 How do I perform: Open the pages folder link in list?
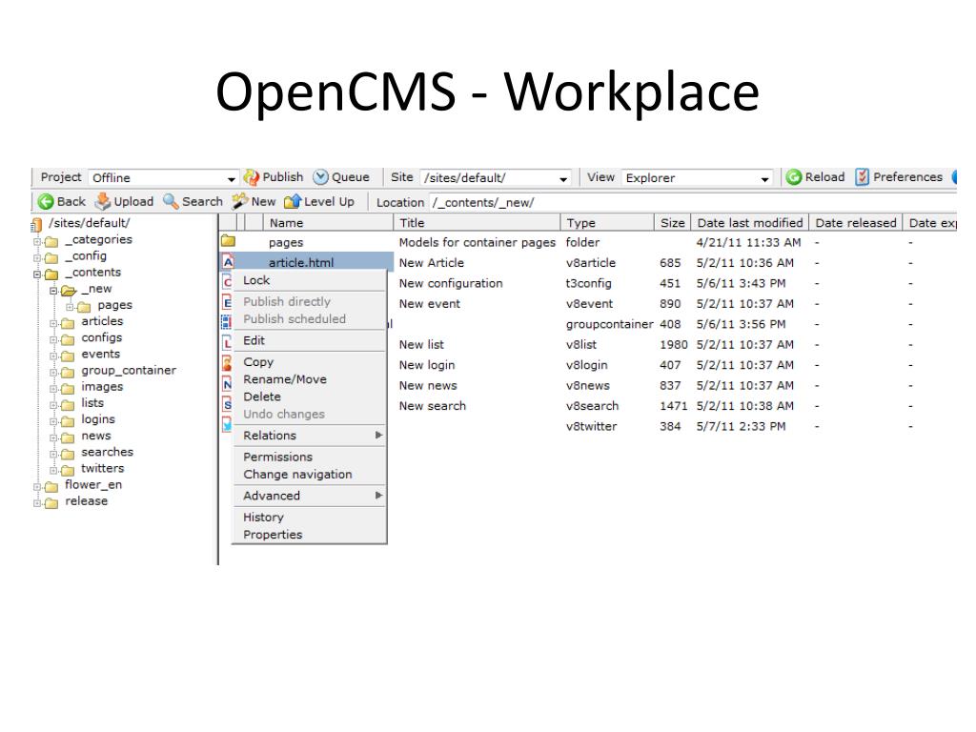tap(286, 243)
